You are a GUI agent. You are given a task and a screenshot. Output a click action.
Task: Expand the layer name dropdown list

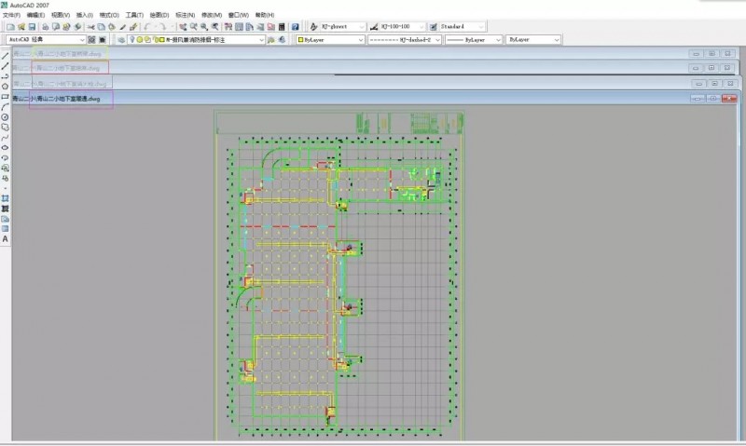click(x=260, y=40)
